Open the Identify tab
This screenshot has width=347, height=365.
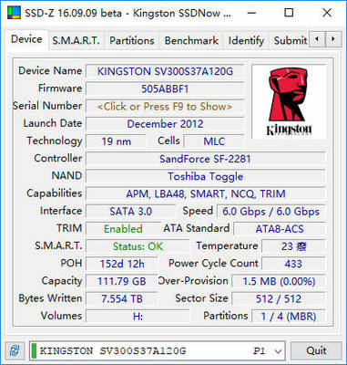point(246,41)
